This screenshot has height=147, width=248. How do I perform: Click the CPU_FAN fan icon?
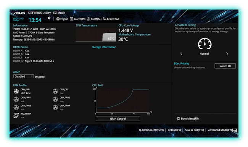[x=16, y=91]
